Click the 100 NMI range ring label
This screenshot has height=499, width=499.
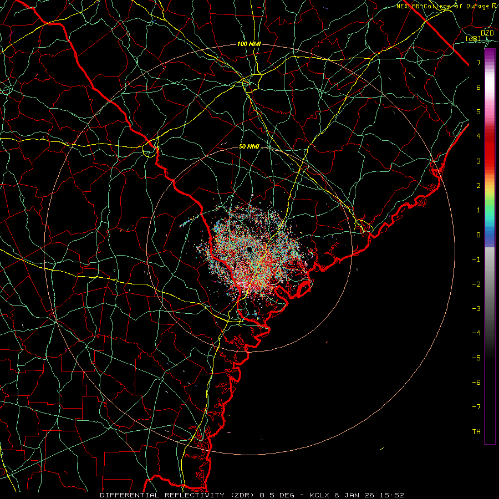pyautogui.click(x=249, y=44)
